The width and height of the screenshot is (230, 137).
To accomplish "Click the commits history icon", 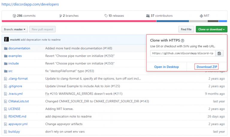I will 14,16.
